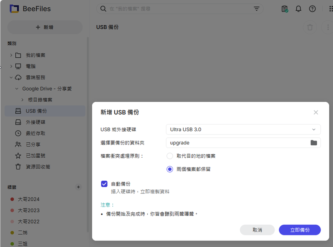
Task: Open 我的檔案 in the sidebar
Action: [35, 55]
